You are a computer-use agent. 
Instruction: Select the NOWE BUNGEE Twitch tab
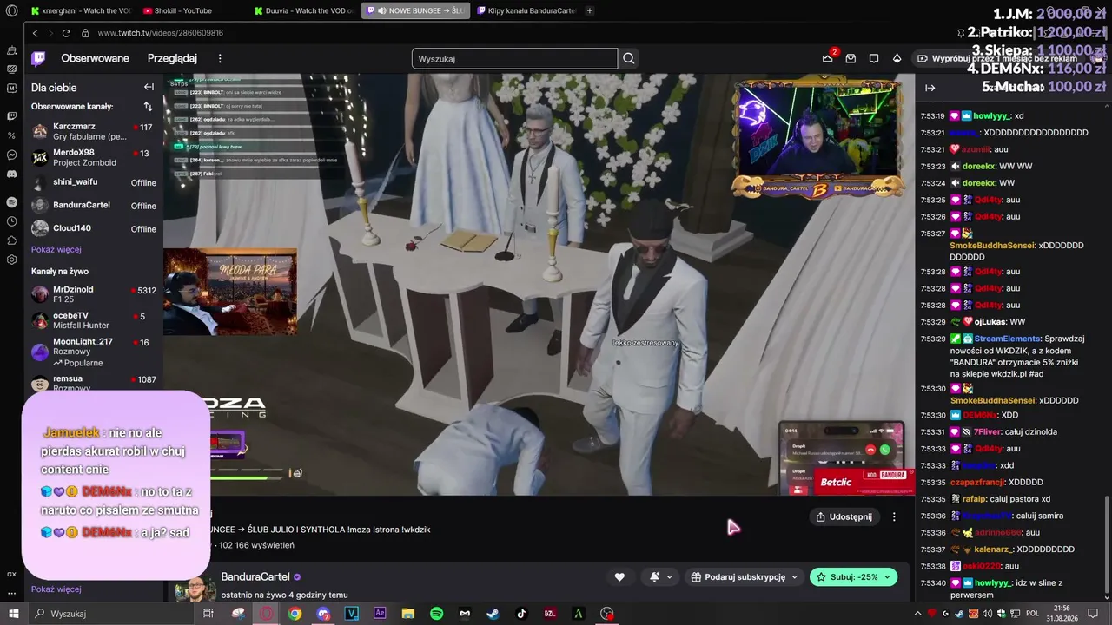pyautogui.click(x=416, y=10)
